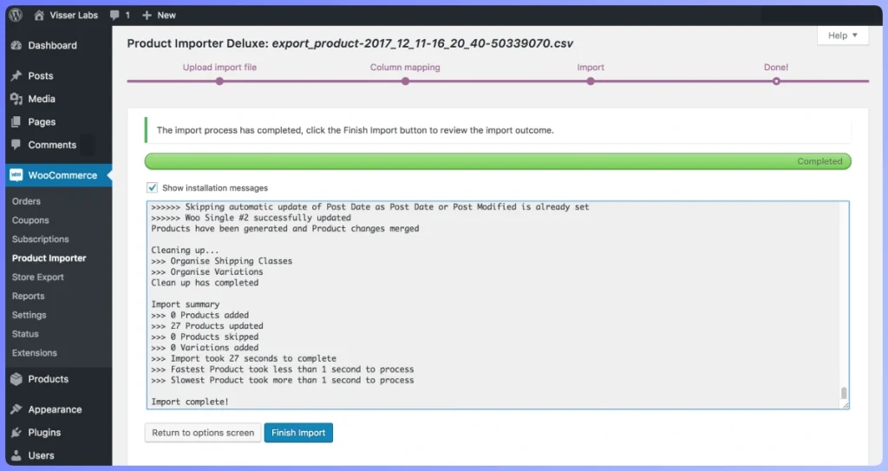Go to Media in sidebar
Viewport: 888px width, 471px height.
point(42,99)
